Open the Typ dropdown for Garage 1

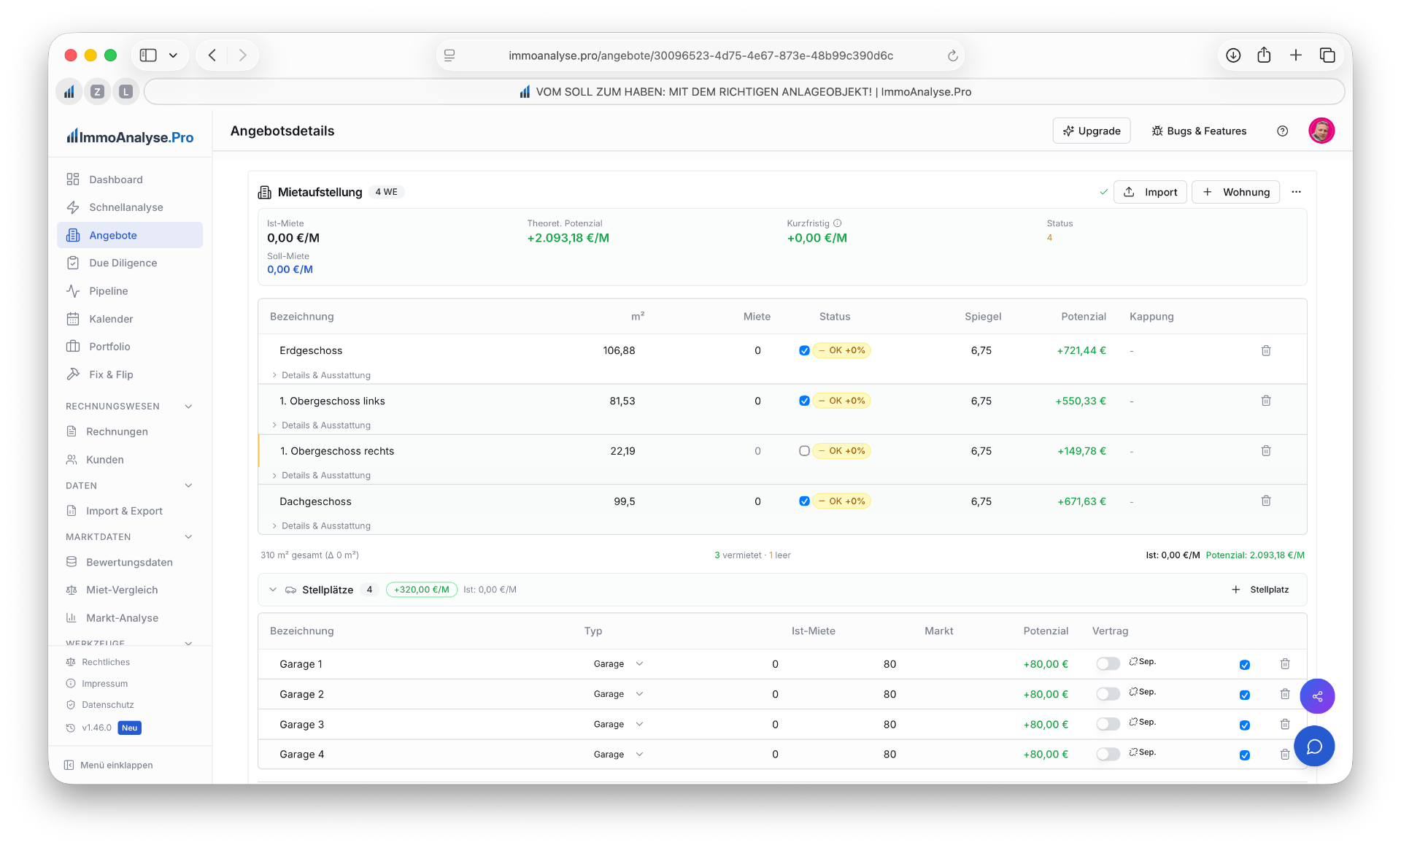(618, 664)
